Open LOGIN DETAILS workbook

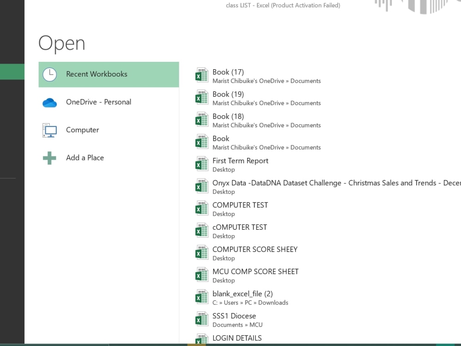(237, 338)
